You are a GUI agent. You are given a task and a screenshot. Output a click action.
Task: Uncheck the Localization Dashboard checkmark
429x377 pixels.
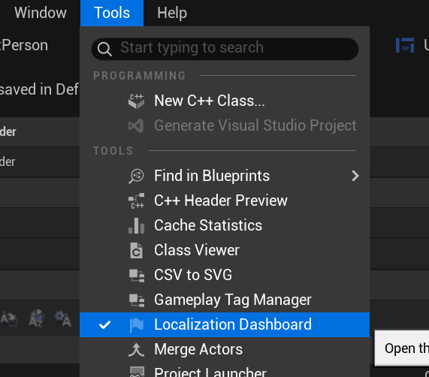[x=104, y=324]
